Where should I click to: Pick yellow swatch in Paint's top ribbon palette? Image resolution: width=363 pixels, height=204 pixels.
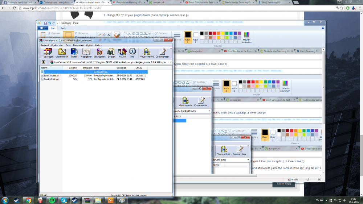pos(223,33)
